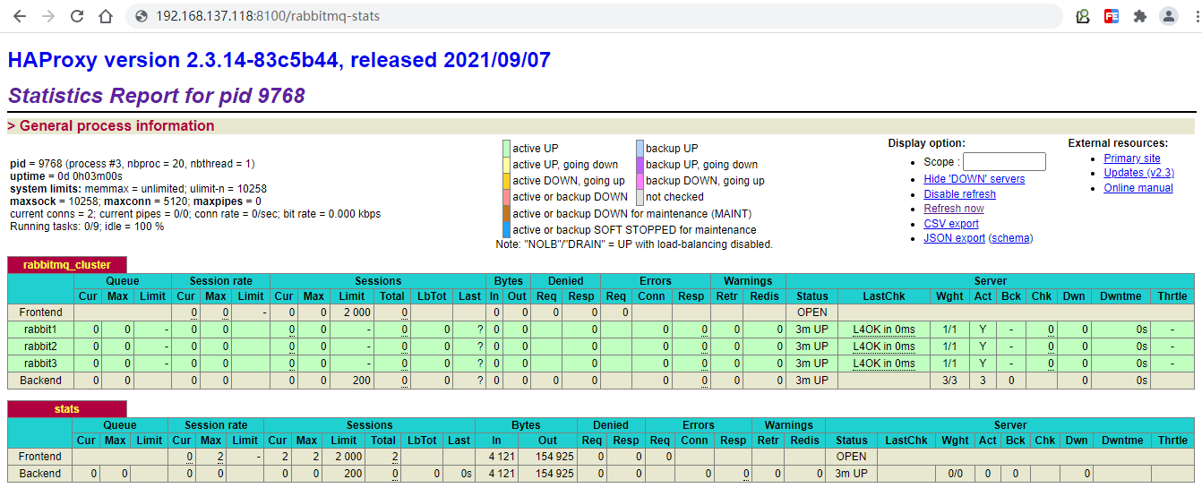
Task: Open the Extensions puzzle piece icon
Action: click(x=1139, y=16)
